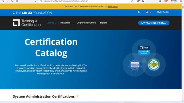Expand the Catalog menu
Viewport: 184px width, 103px height.
(x=51, y=23)
